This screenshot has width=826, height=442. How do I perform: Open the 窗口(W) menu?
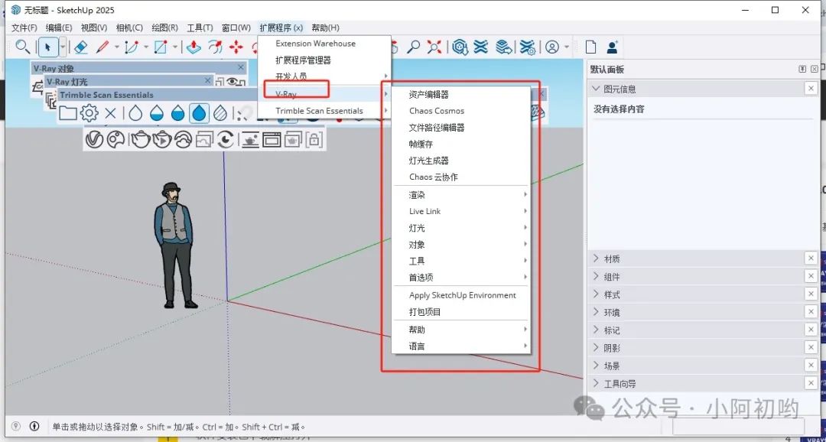coord(236,28)
